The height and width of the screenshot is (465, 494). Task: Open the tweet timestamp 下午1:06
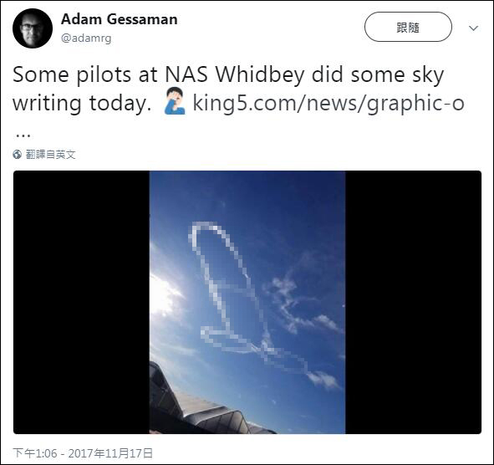coord(35,453)
